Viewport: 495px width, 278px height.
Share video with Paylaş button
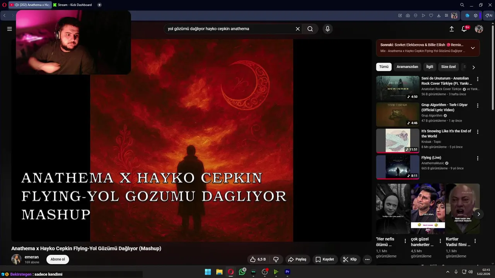(x=297, y=259)
